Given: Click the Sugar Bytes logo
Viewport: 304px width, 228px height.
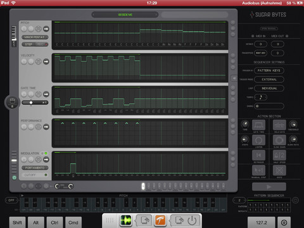Looking at the screenshot, I should 268,15.
